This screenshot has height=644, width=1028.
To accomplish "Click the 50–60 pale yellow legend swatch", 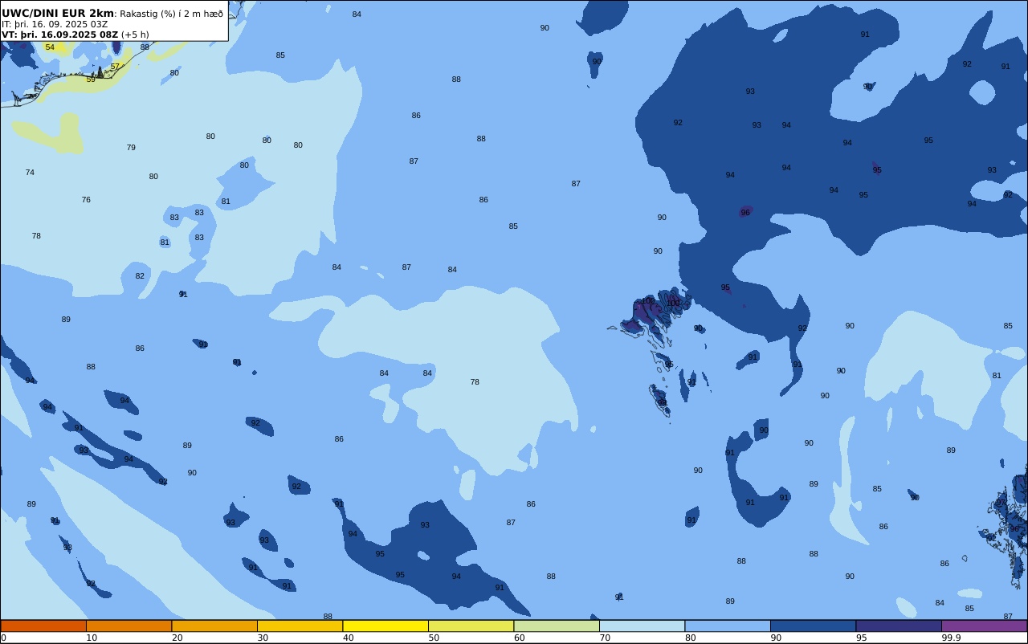I will click(x=471, y=626).
